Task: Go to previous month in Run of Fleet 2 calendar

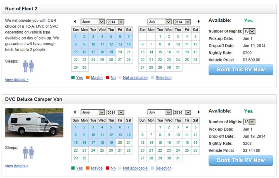Action: click(75, 21)
